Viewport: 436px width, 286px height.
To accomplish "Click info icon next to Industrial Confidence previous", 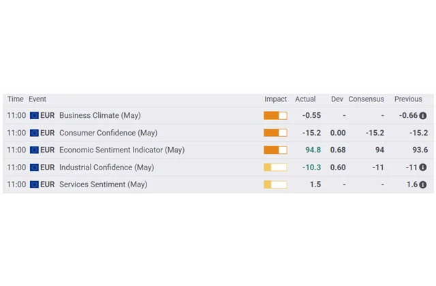I will tap(422, 168).
